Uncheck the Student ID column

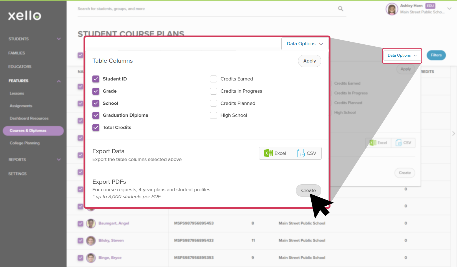click(96, 79)
